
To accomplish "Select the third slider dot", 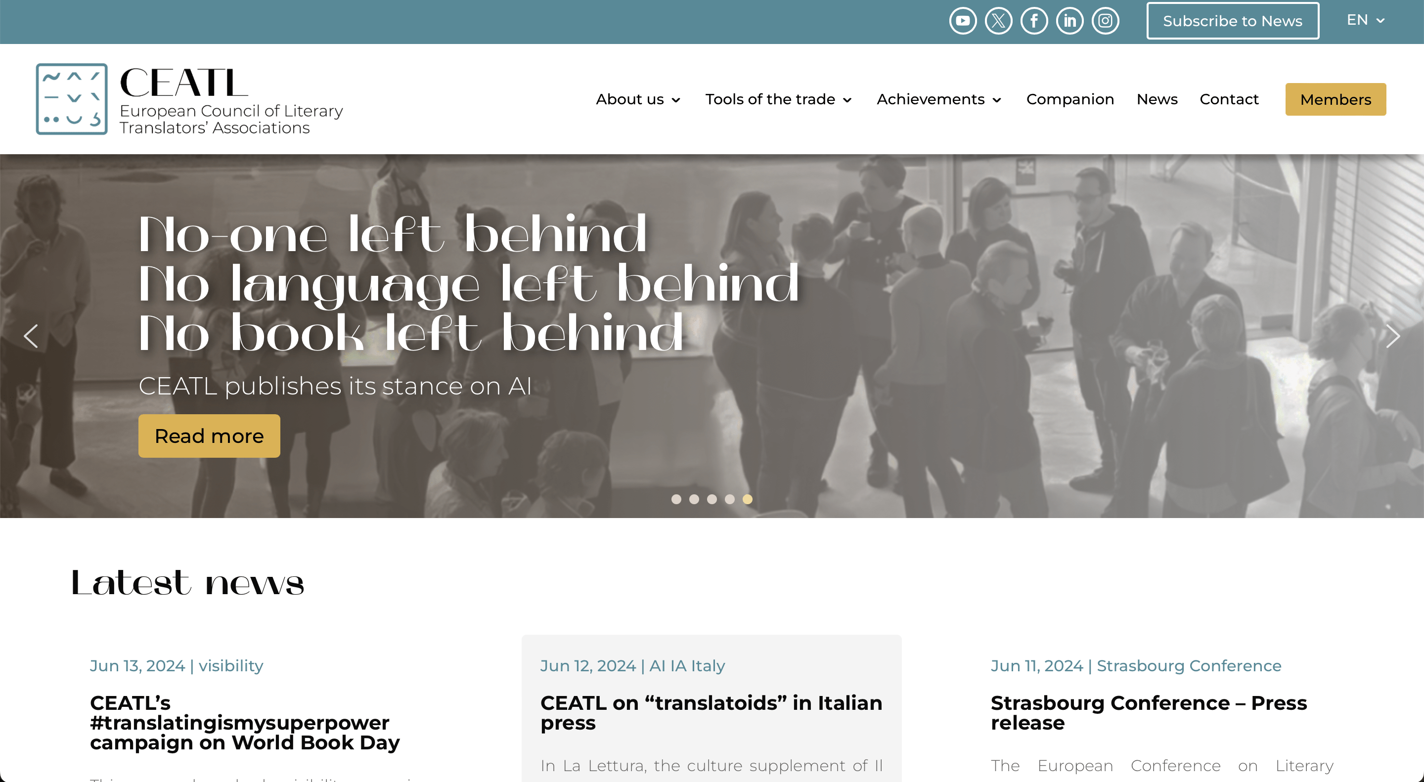I will (x=712, y=499).
